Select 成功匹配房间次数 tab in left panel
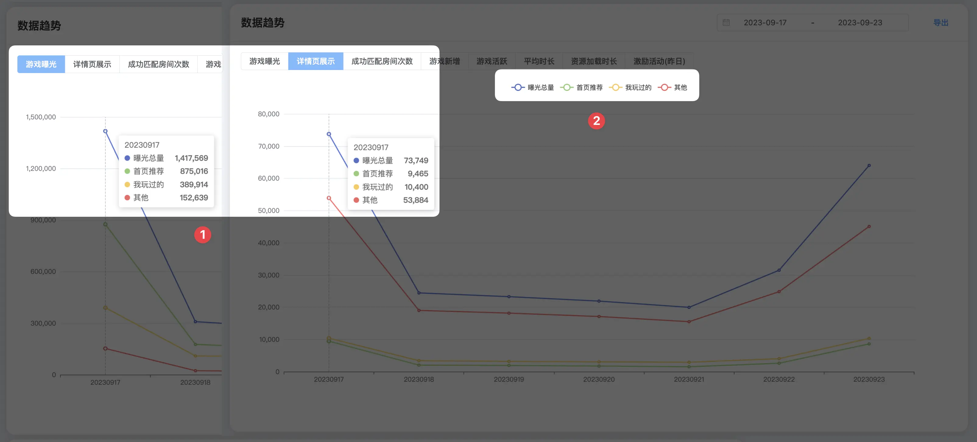 159,64
